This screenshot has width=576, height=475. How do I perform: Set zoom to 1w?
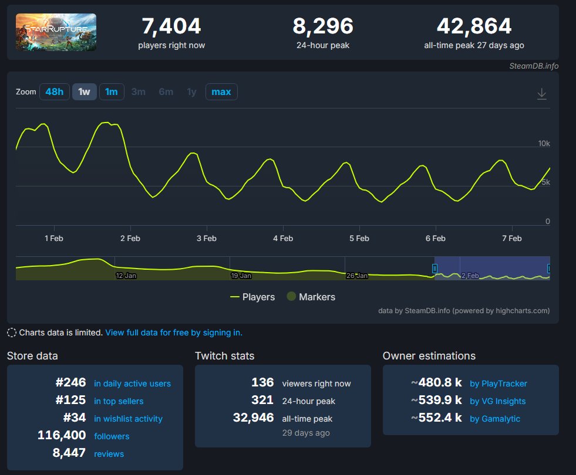click(x=84, y=91)
